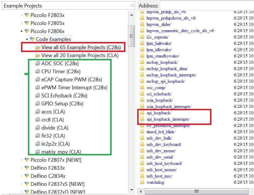
Task: Click the Piccolo F2807x device icon
Action: coord(27,160)
